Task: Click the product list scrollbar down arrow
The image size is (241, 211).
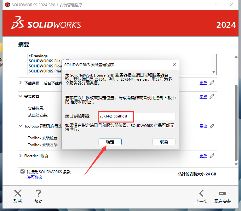Action: tap(214, 72)
